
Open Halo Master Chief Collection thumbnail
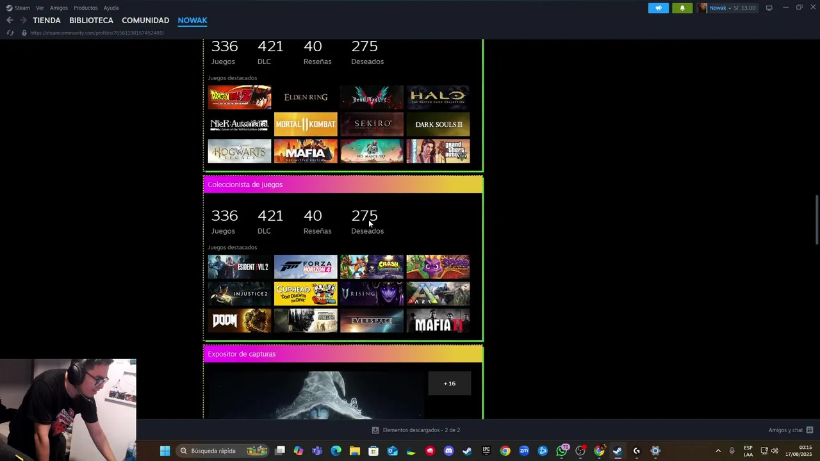click(438, 97)
